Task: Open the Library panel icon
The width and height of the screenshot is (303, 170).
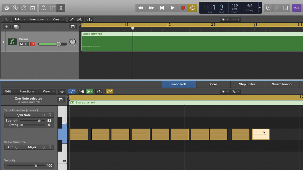Action: click(7, 8)
